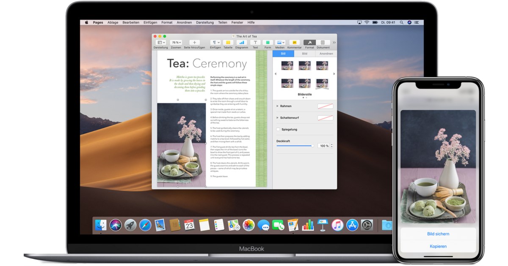Choose middle image style in top row
This screenshot has height=266, width=508.
[304, 65]
